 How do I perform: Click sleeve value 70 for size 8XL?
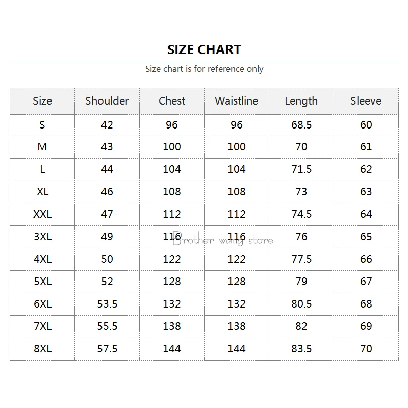366,349
